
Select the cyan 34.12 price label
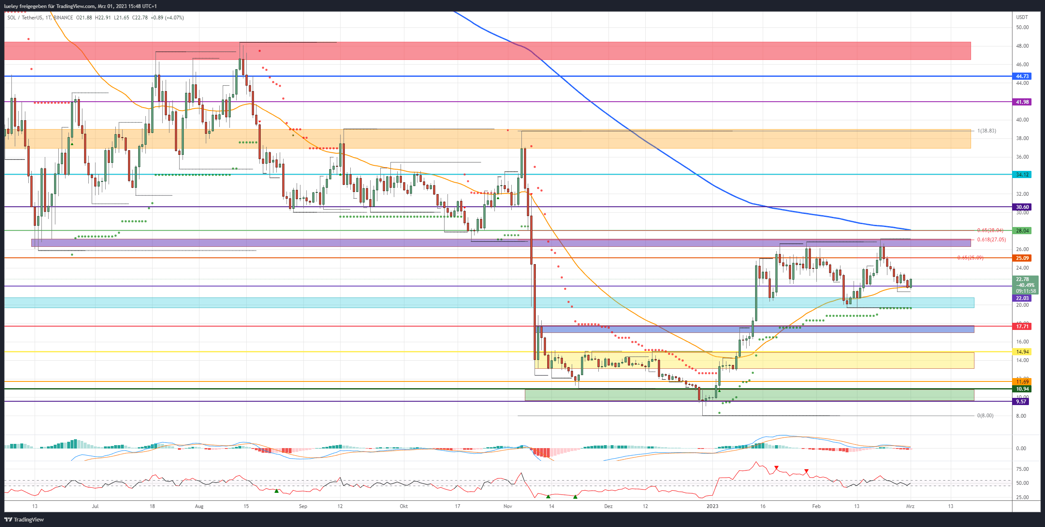click(x=1022, y=175)
